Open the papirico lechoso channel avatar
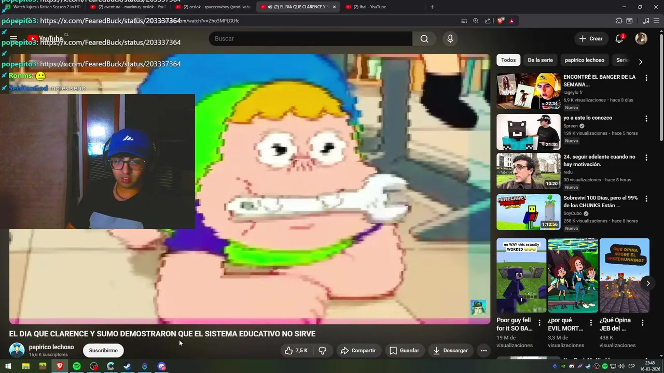 [17, 350]
